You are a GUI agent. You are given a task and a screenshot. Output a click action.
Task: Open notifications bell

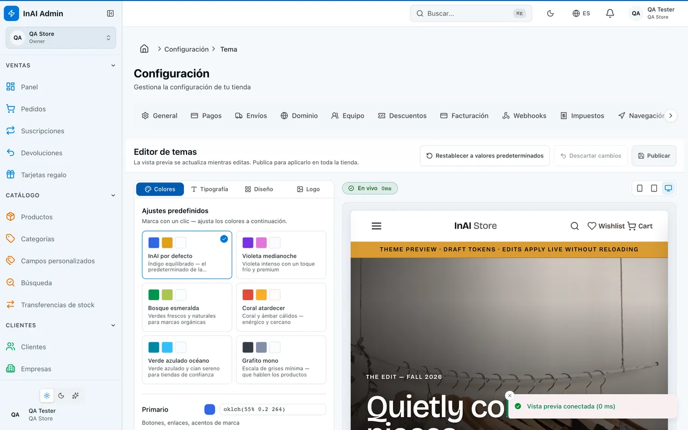(610, 13)
